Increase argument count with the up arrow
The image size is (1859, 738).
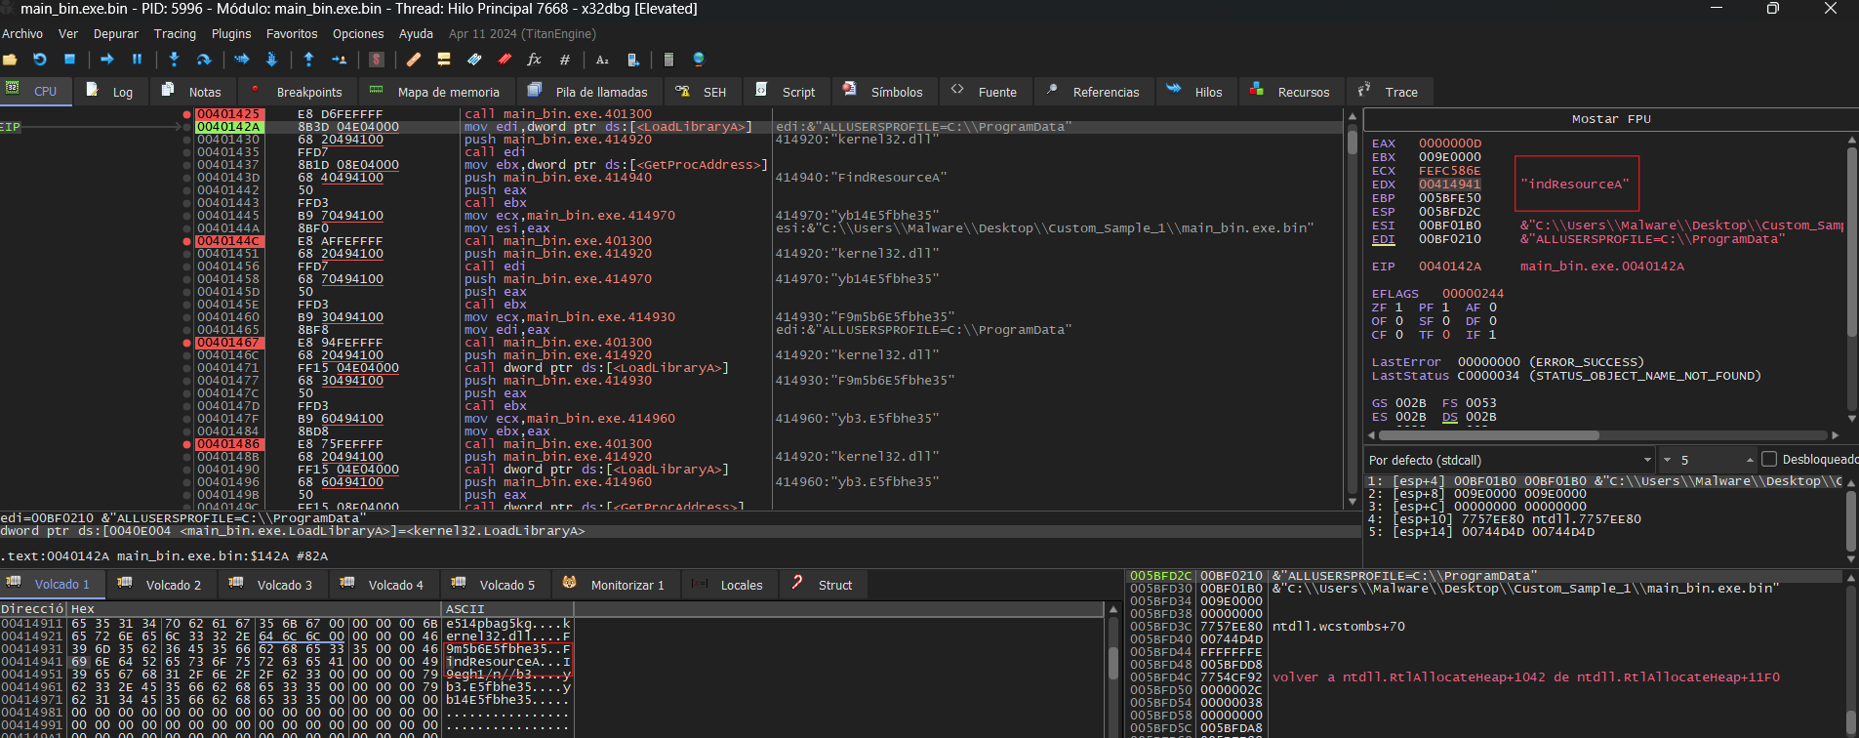tap(1750, 460)
